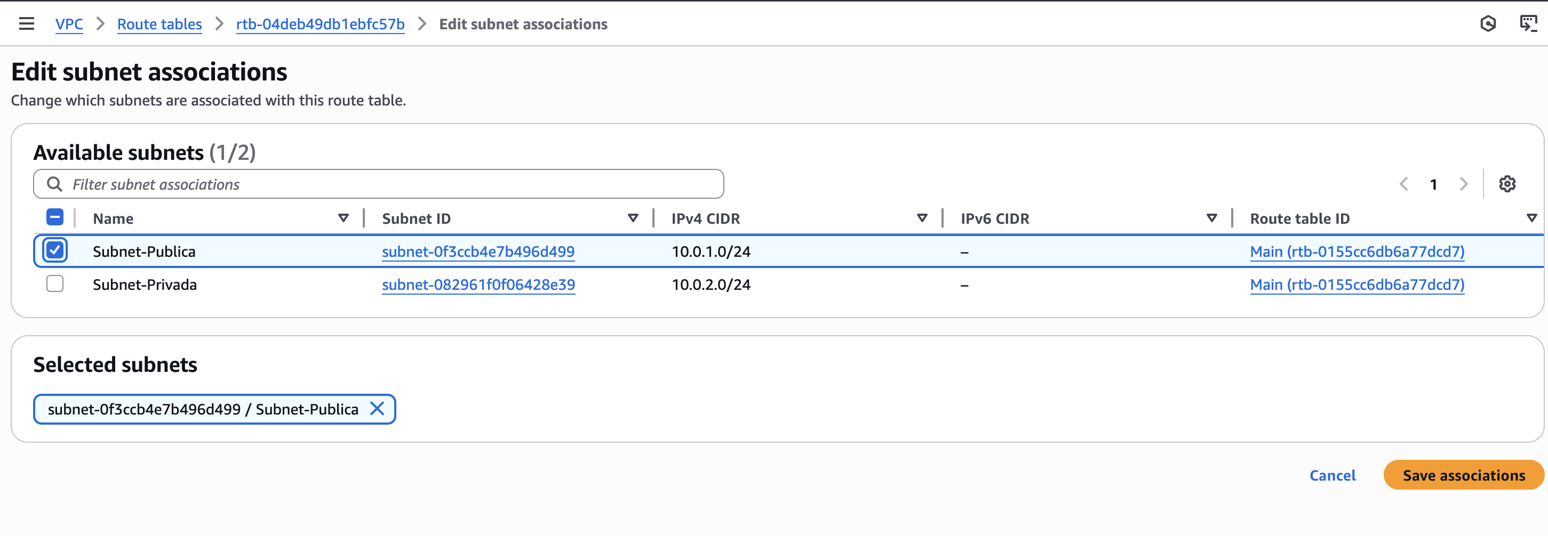The image size is (1548, 536).
Task: Open the hamburger navigation menu
Action: pos(27,24)
